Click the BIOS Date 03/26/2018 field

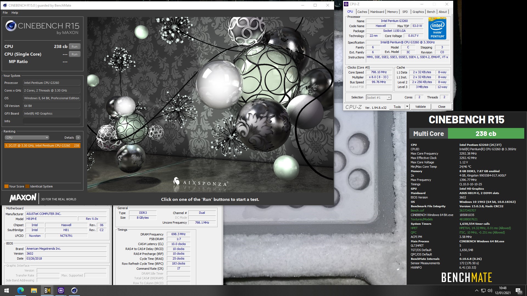pos(66,259)
